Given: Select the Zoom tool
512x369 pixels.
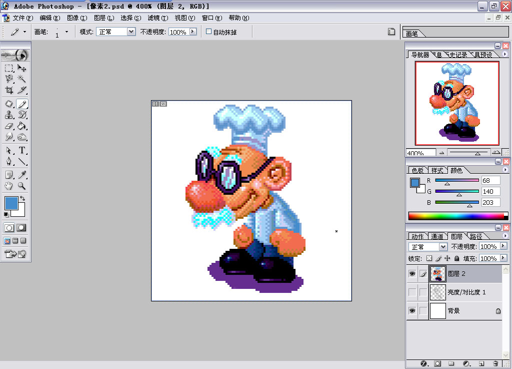Looking at the screenshot, I should (22, 186).
